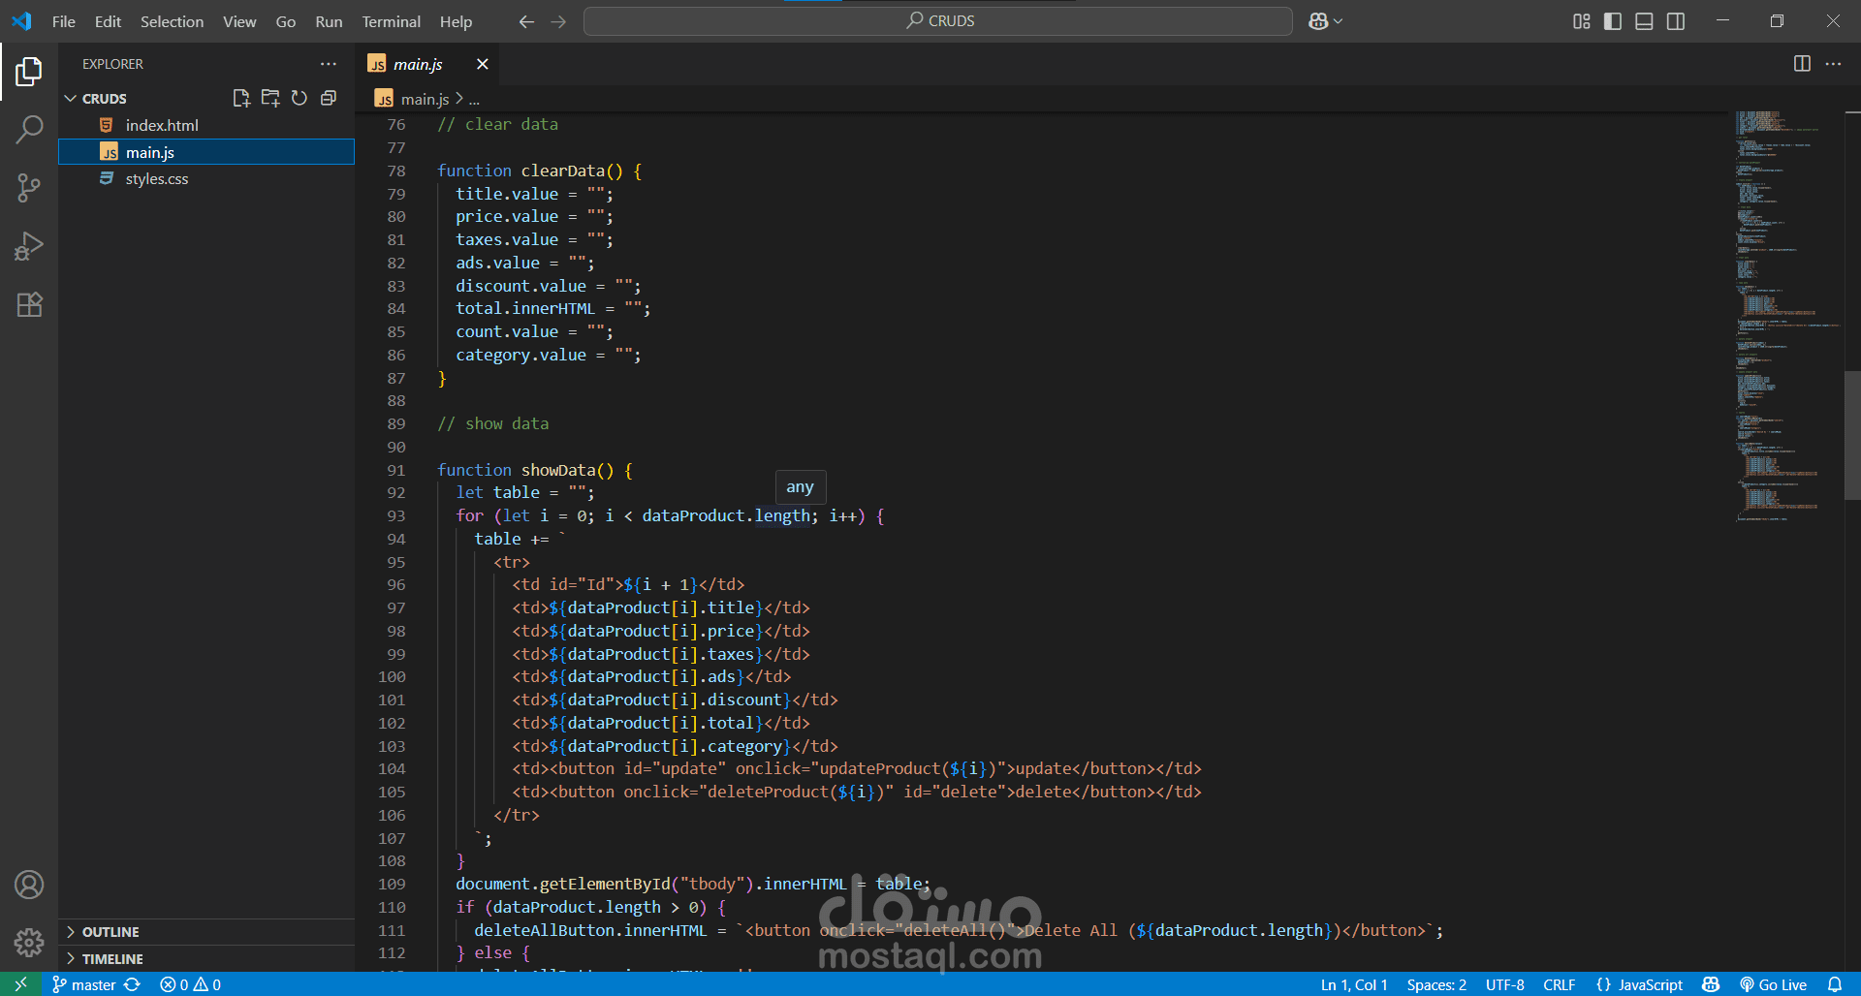1861x996 pixels.
Task: Toggle the bottom panel visibility
Action: pos(1644,21)
